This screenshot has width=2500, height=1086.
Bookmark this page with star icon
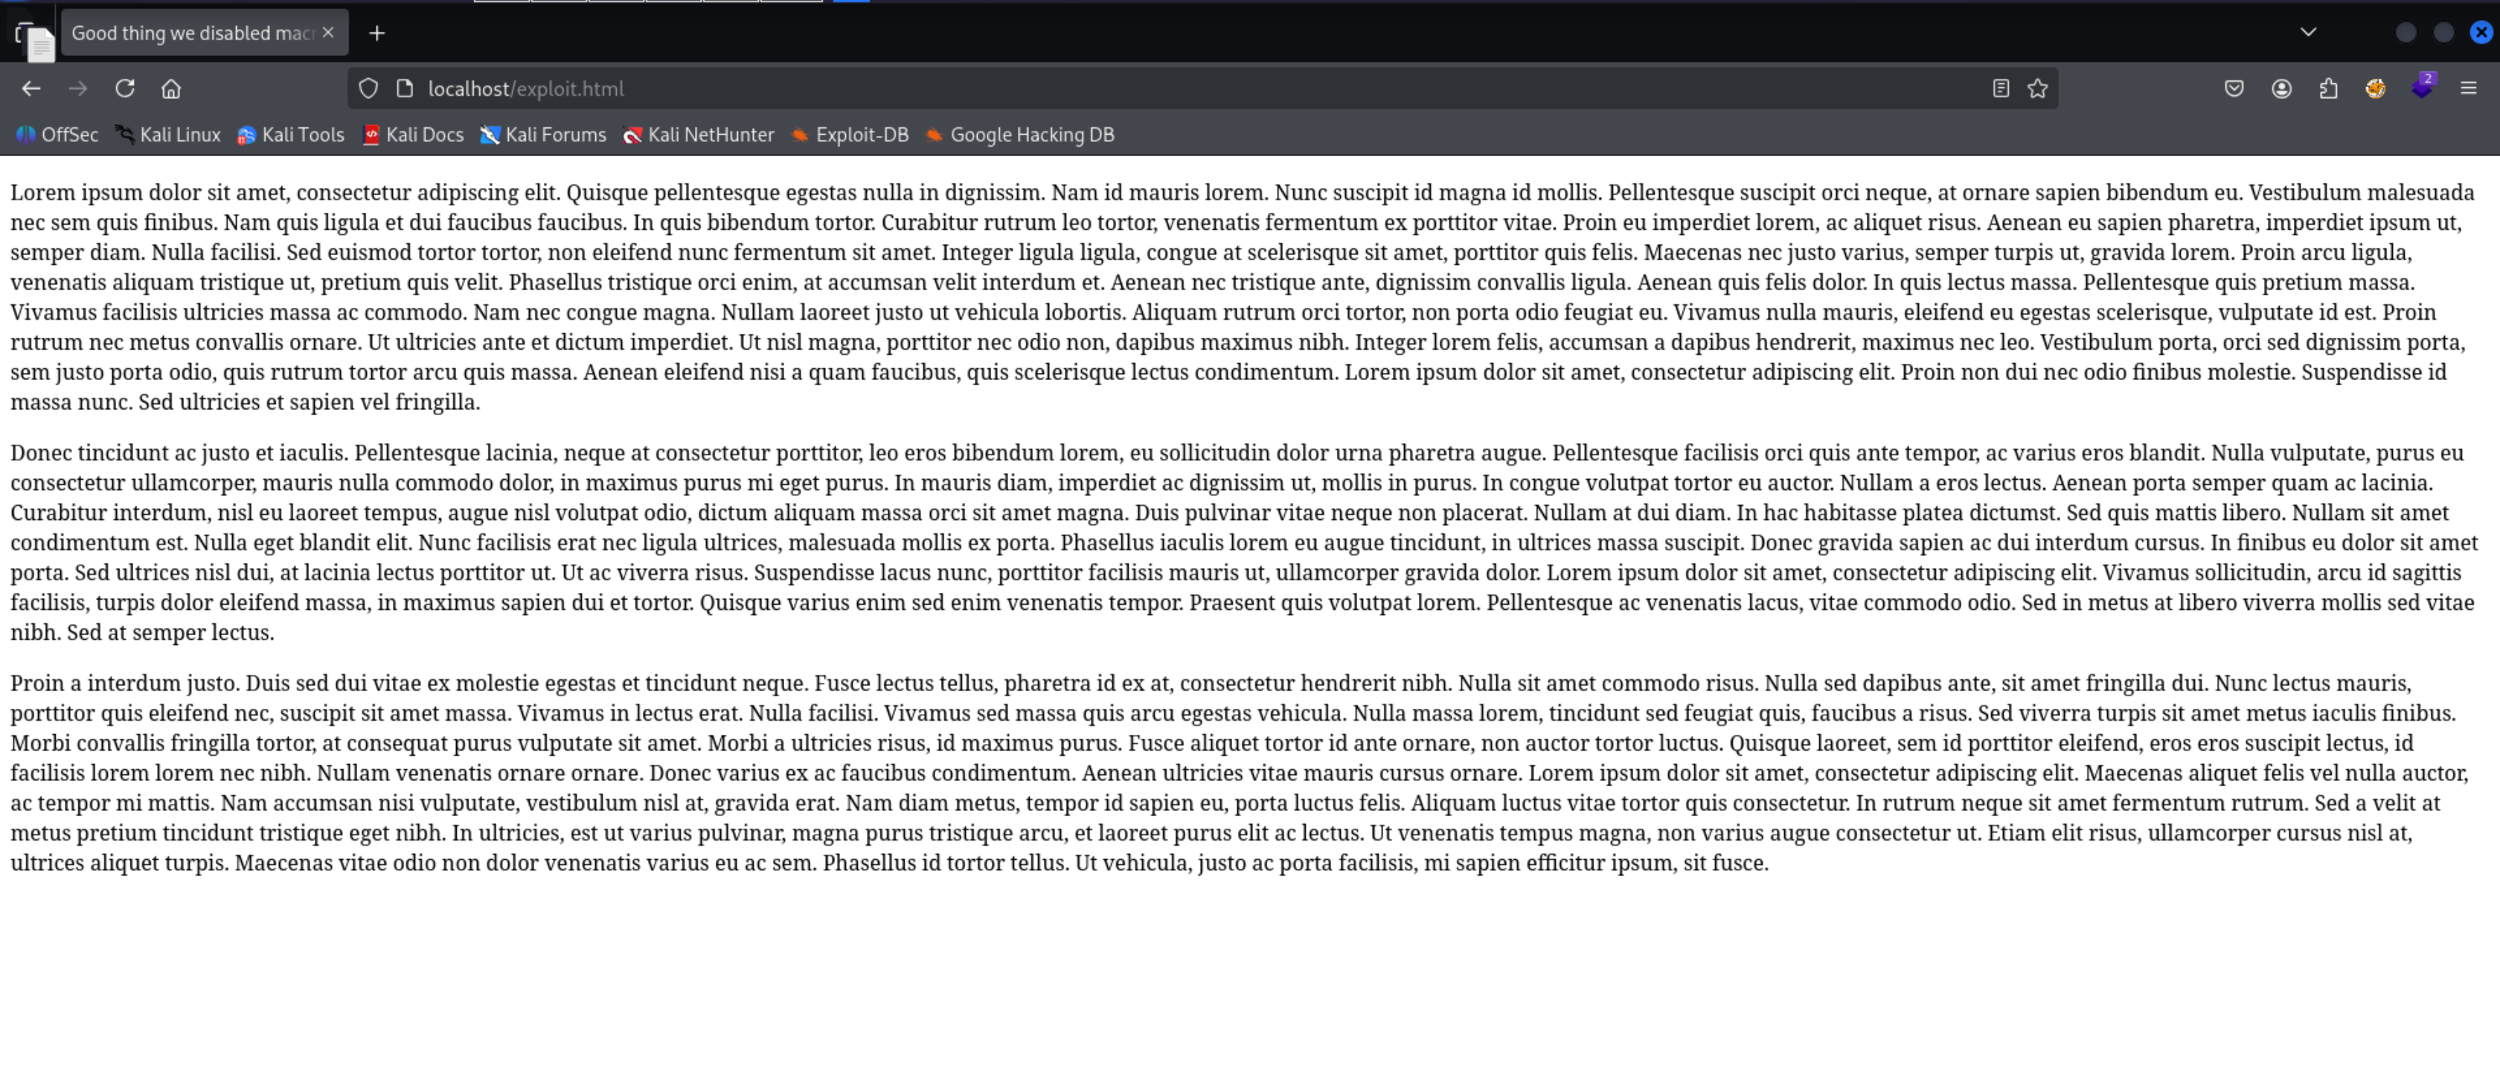tap(2037, 89)
